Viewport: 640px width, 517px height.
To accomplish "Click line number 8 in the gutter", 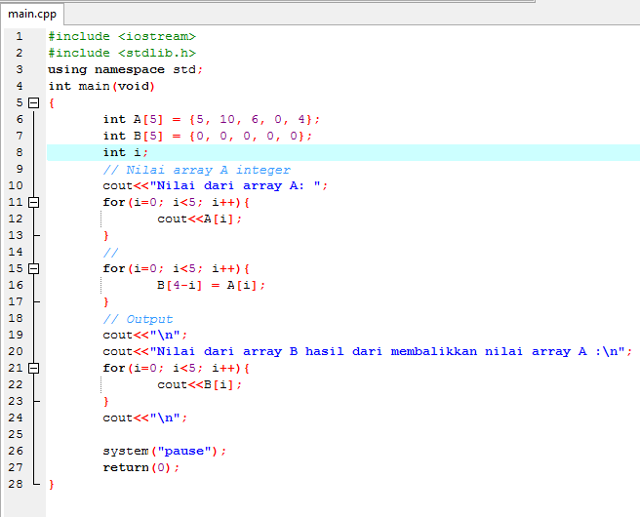I will pos(20,152).
